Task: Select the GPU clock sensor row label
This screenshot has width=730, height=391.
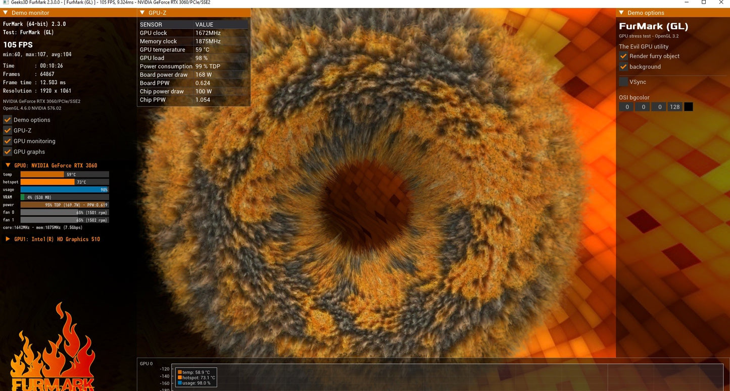Action: [154, 33]
